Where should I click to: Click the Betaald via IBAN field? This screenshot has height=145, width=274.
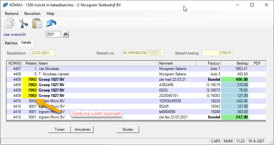[x=143, y=53]
